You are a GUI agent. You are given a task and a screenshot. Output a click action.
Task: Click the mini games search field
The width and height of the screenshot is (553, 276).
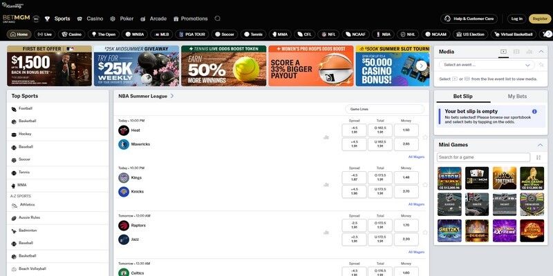pos(483,157)
